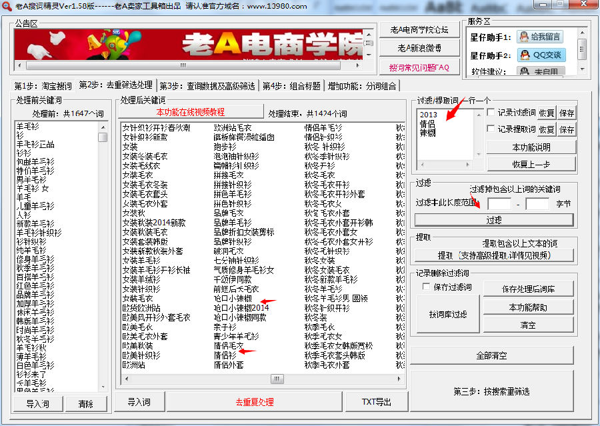Click the 老A电商学院 banner image
This screenshot has width=600, height=426.
point(189,45)
